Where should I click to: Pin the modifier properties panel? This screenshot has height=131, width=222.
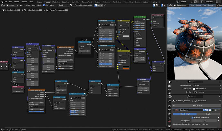(x=220, y=101)
